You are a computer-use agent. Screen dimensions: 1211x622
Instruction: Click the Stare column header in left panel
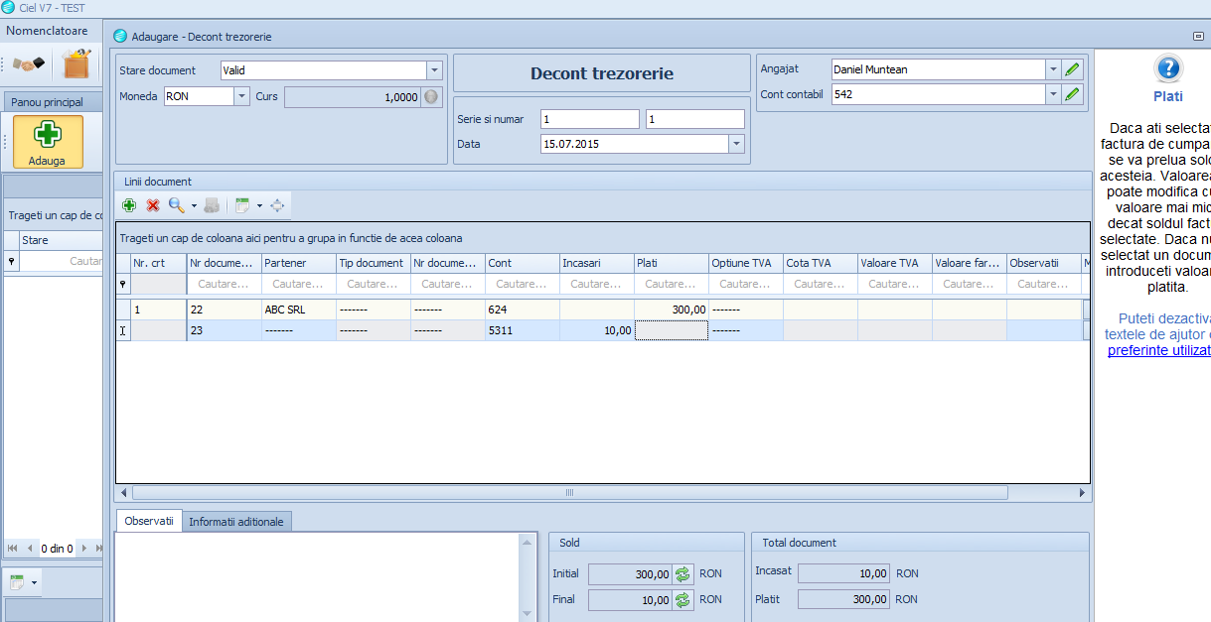[x=61, y=240]
